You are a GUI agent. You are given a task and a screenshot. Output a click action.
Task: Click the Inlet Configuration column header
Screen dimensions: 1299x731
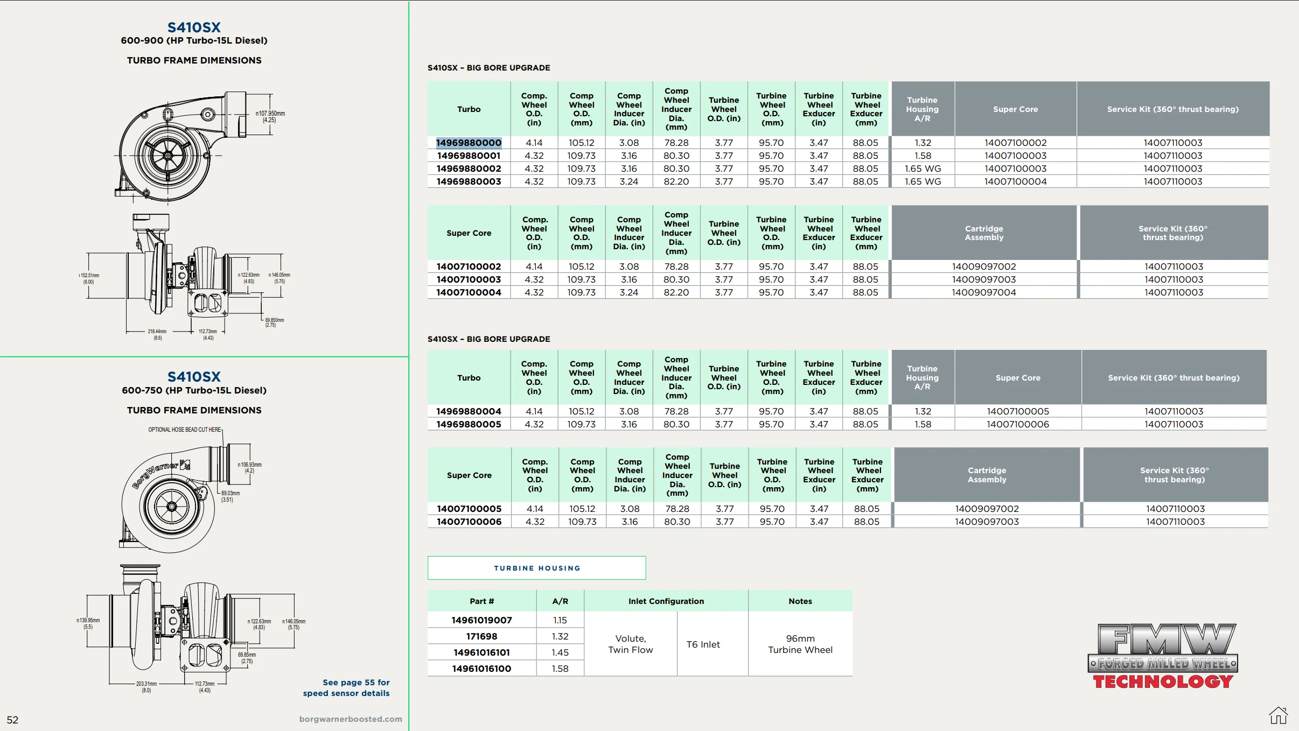(x=666, y=601)
